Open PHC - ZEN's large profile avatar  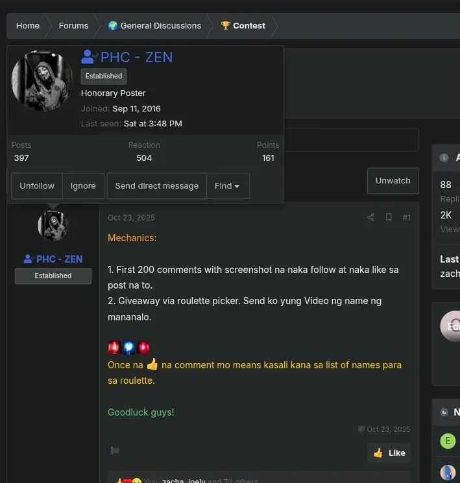click(x=42, y=80)
